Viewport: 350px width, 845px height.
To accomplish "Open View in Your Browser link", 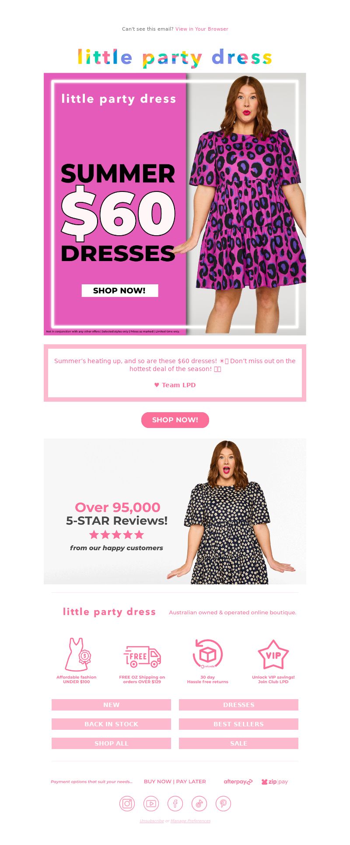I will pos(202,29).
